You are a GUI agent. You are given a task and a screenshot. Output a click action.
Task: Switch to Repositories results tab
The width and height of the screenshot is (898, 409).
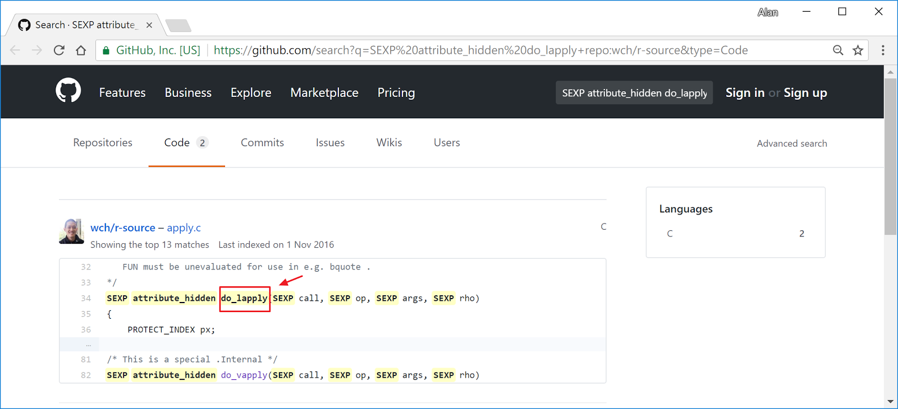click(103, 143)
